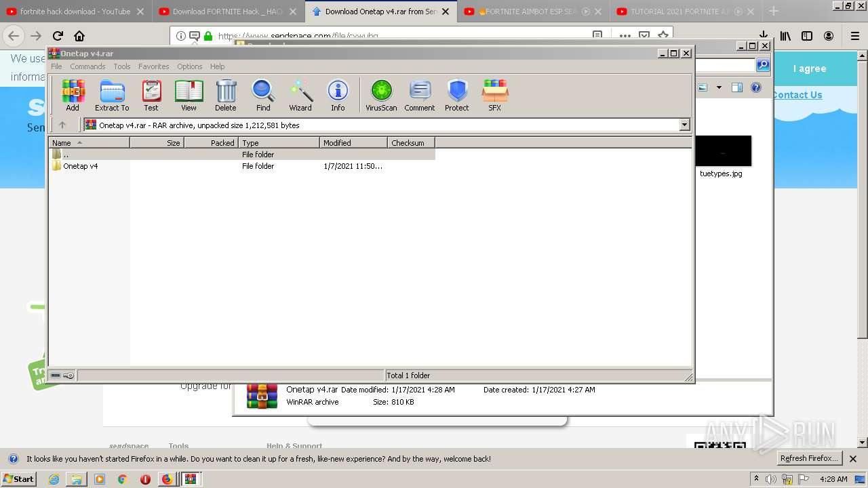The width and height of the screenshot is (868, 488).
Task: Dismiss the Firefox refresh notification bar
Action: pyautogui.click(x=853, y=459)
